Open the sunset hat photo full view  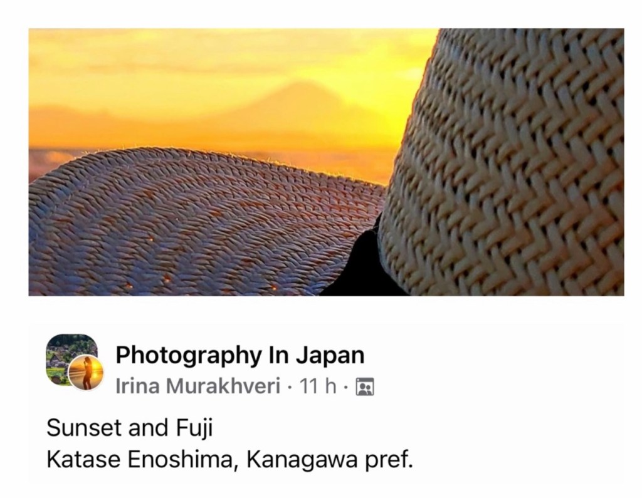[x=326, y=162]
